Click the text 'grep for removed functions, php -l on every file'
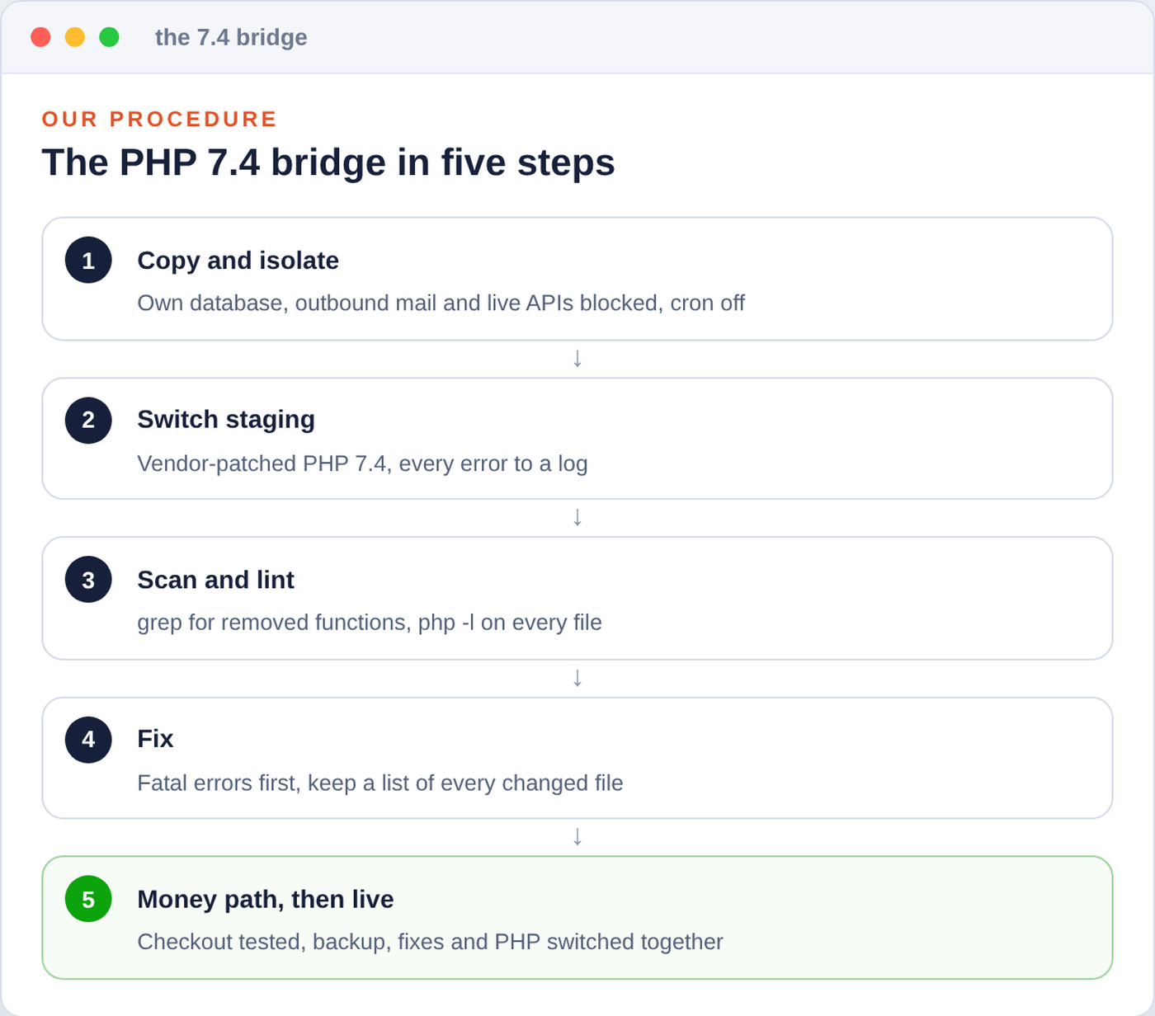The image size is (1155, 1016). coord(370,622)
